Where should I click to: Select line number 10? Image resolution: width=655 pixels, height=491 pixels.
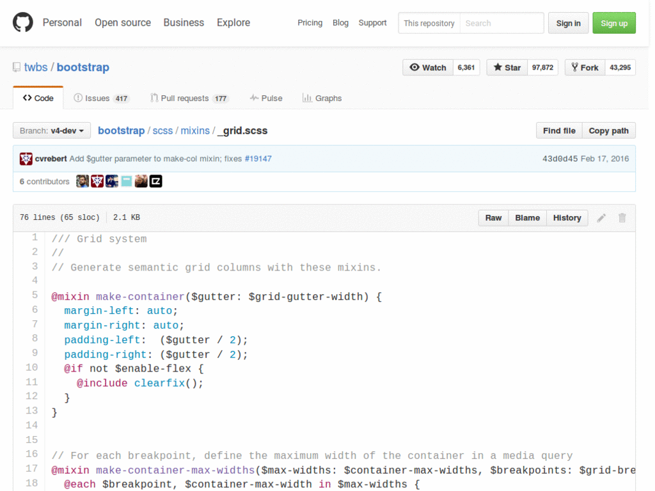[x=32, y=368]
